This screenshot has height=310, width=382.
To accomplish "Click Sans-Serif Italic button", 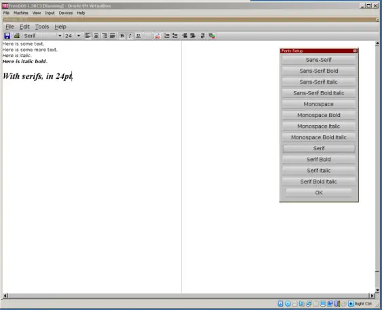I will 319,82.
